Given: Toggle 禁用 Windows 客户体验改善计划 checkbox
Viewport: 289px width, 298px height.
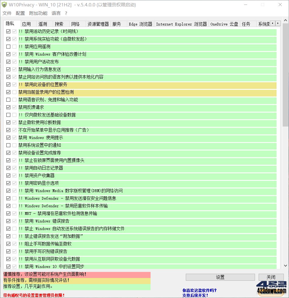Looking at the screenshot, I should point(8,54).
